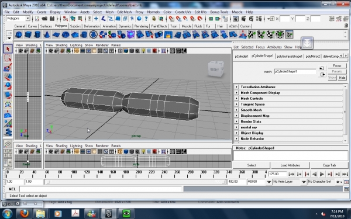Create a polygon cylinder from the shelf
The width and height of the screenshot is (351, 219).
coord(37,34)
